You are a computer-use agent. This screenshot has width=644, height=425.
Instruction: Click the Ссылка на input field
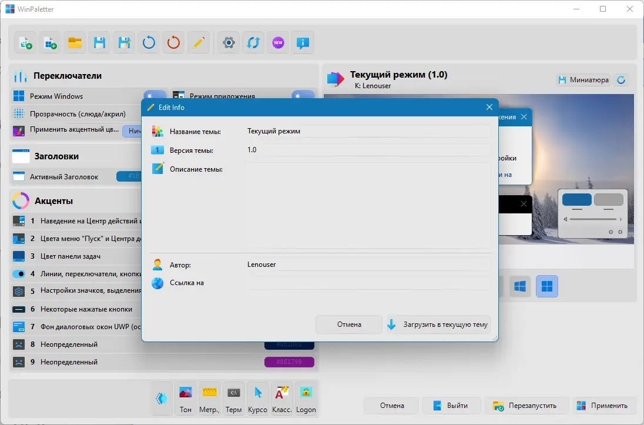click(x=368, y=283)
